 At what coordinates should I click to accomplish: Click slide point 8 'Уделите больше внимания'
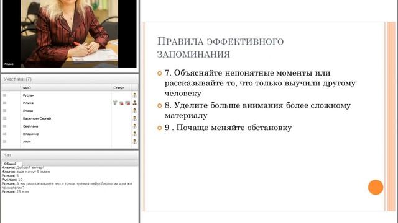coord(257,110)
